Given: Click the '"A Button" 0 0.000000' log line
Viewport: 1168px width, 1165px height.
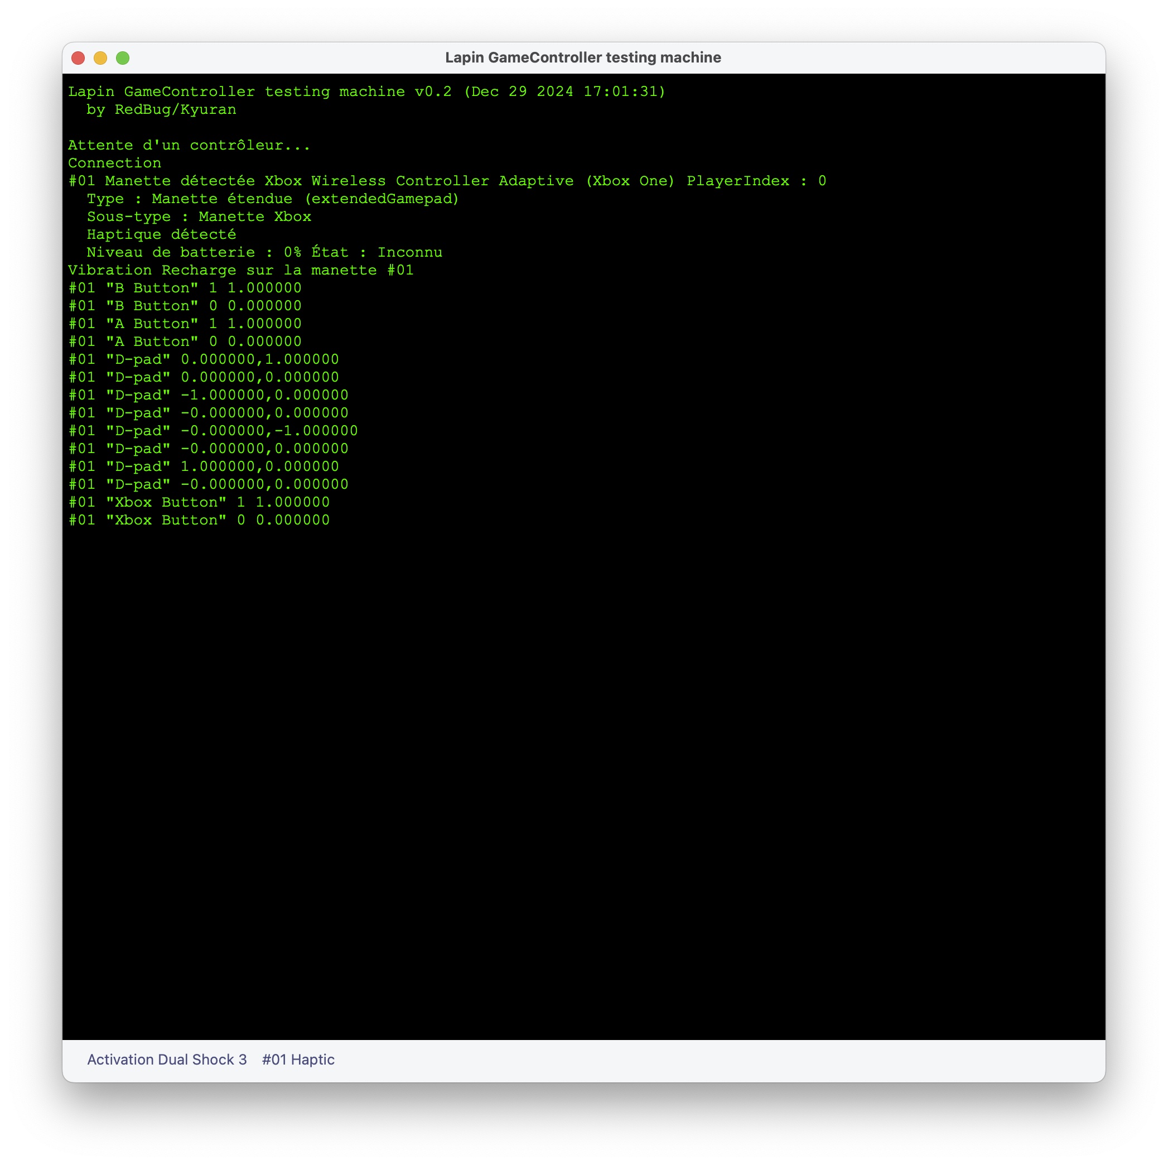Looking at the screenshot, I should (x=185, y=341).
